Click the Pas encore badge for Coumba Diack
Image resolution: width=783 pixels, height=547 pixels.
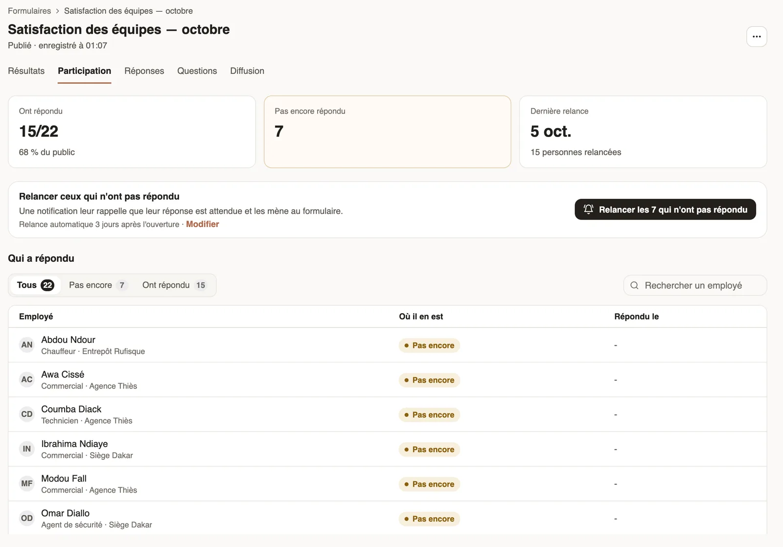pyautogui.click(x=429, y=415)
